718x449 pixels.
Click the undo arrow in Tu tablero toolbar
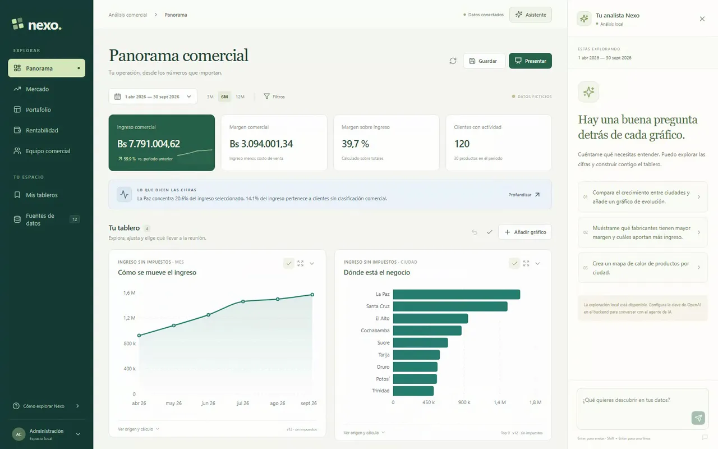point(474,232)
